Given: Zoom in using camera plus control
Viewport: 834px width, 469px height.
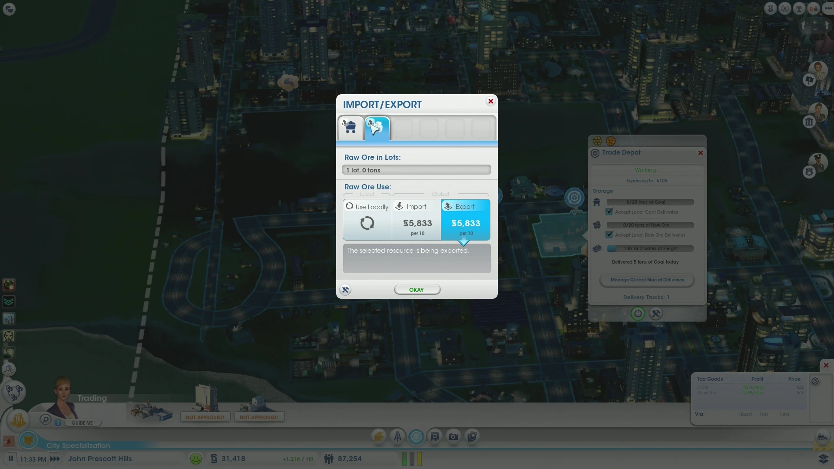Looking at the screenshot, I should point(815,22).
